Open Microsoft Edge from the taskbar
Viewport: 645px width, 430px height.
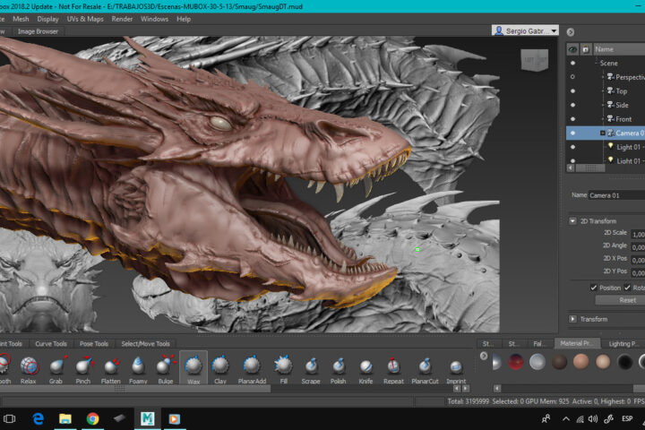pos(39,419)
